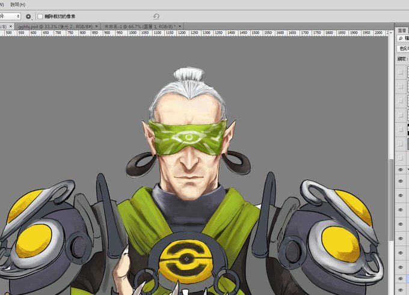Open the layer filter type dropdown with magnifier
Viewport: 409px width, 295px height.
click(403, 38)
